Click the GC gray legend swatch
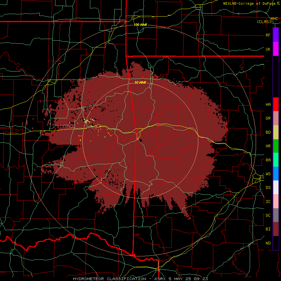 click(x=276, y=215)
